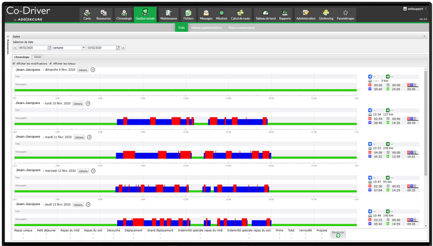433x246 pixels.
Task: Click the websupport user account
Action: click(413, 9)
